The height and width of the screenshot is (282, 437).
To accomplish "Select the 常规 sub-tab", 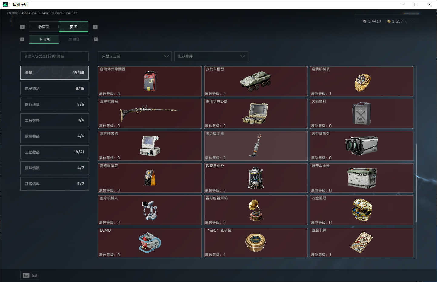I will pos(44,39).
